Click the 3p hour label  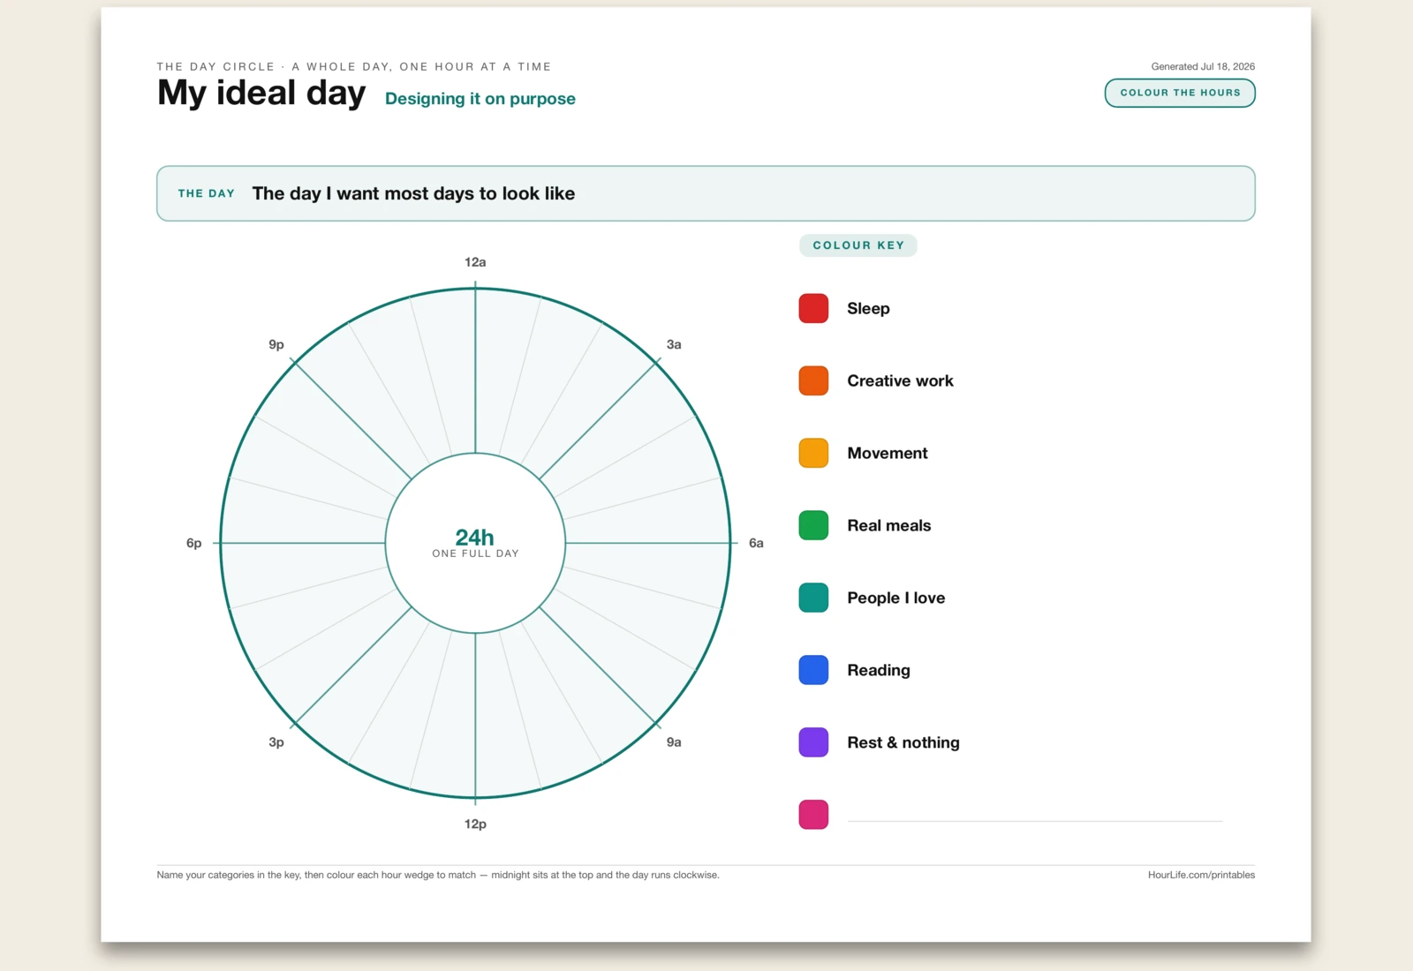(x=276, y=742)
